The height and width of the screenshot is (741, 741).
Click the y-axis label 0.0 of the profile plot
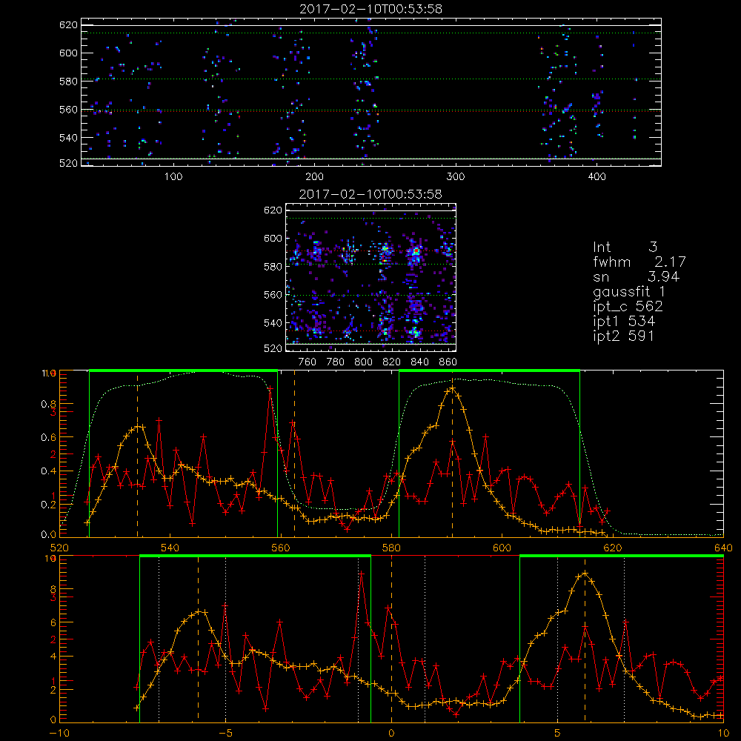[49, 535]
